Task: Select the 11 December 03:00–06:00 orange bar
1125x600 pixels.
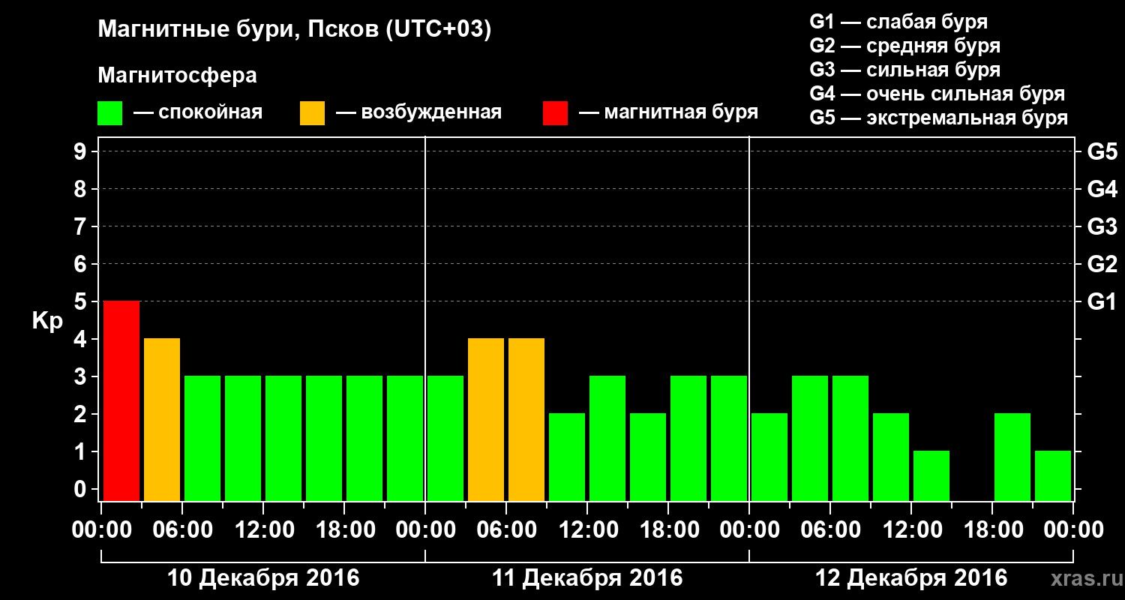Action: (486, 419)
